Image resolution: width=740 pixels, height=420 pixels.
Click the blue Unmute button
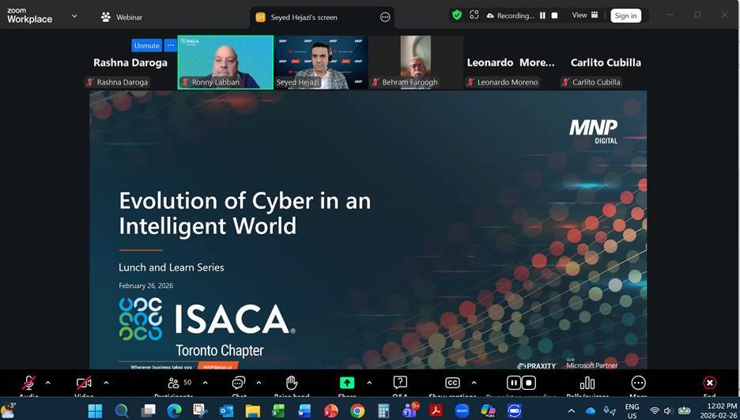[146, 45]
